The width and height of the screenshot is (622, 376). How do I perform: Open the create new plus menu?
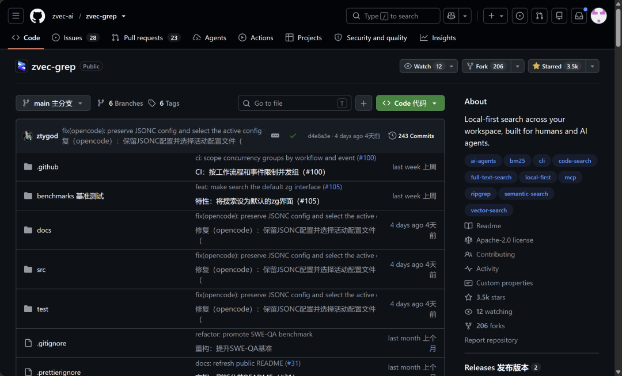tap(495, 16)
